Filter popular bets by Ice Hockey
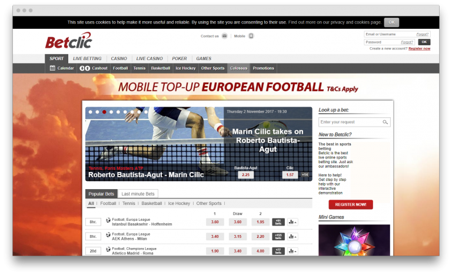 179,204
